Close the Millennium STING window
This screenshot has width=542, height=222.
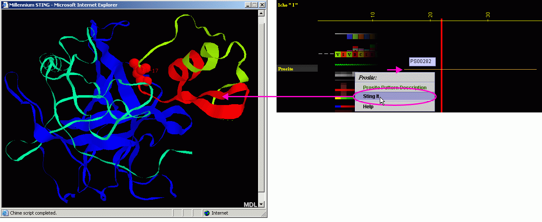[x=262, y=5]
